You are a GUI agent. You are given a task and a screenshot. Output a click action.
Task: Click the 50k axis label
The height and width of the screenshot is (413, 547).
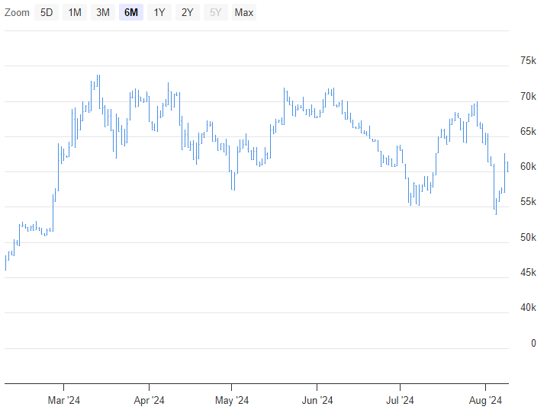528,237
